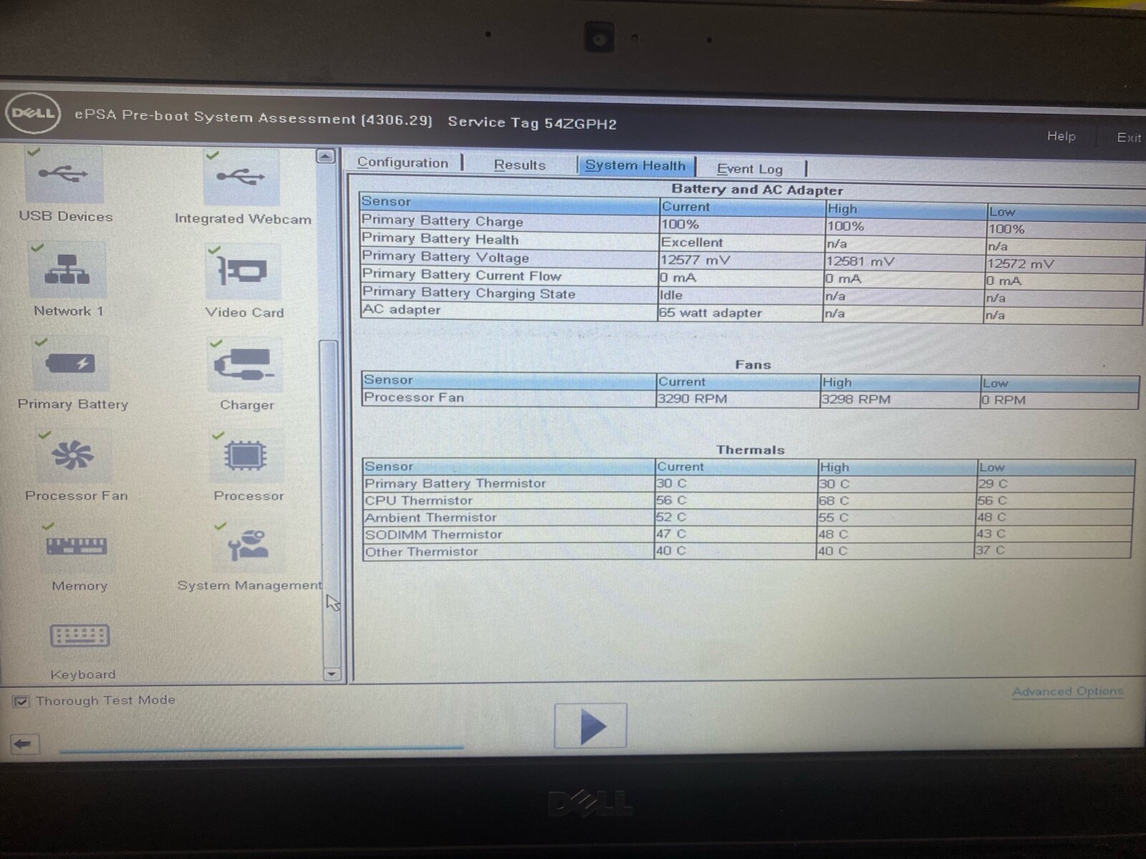Toggle Thorough Test Mode checkbox
Viewport: 1146px width, 859px height.
21,702
